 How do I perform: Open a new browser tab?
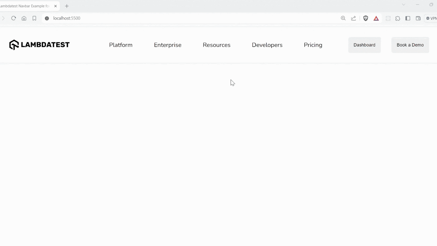point(67,6)
